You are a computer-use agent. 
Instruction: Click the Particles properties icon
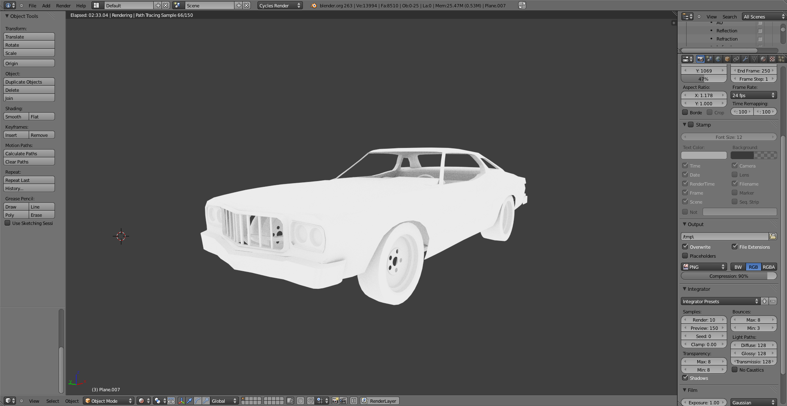point(781,59)
